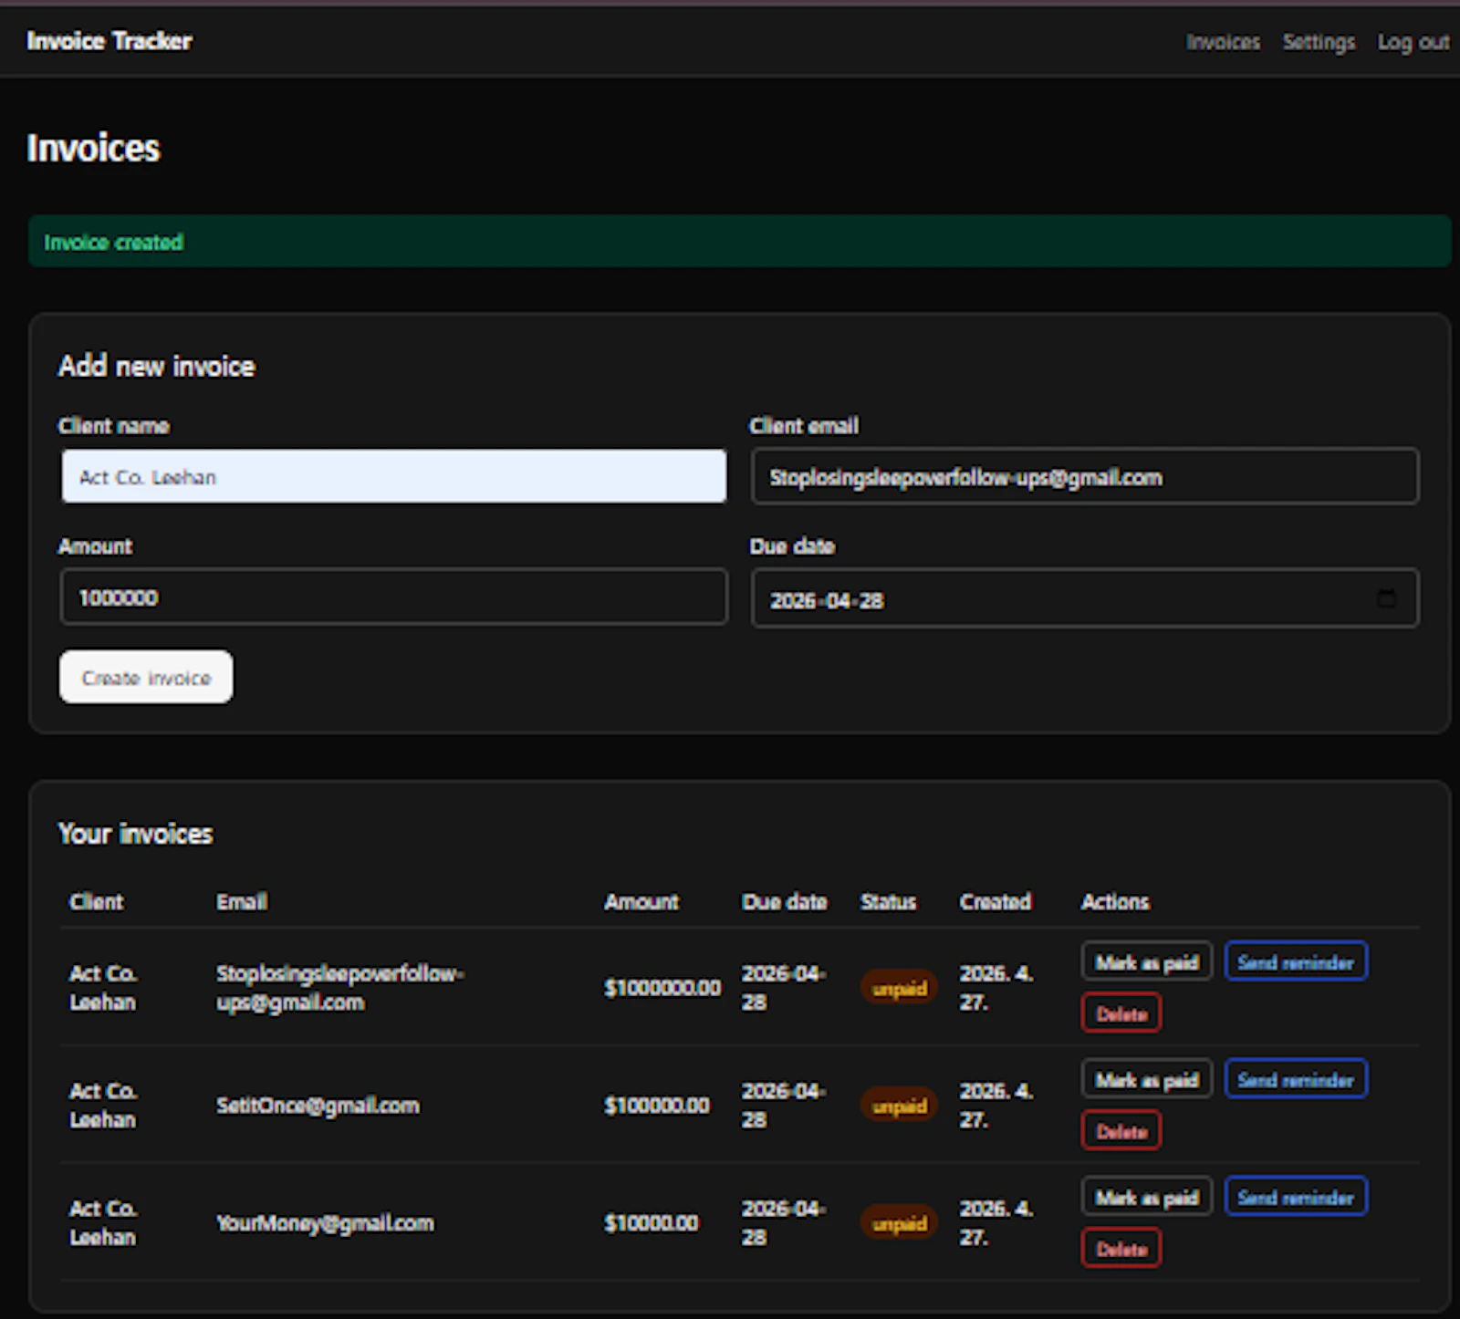Click unpaid badge in the YourMoney@gmail.com row

(x=899, y=1223)
